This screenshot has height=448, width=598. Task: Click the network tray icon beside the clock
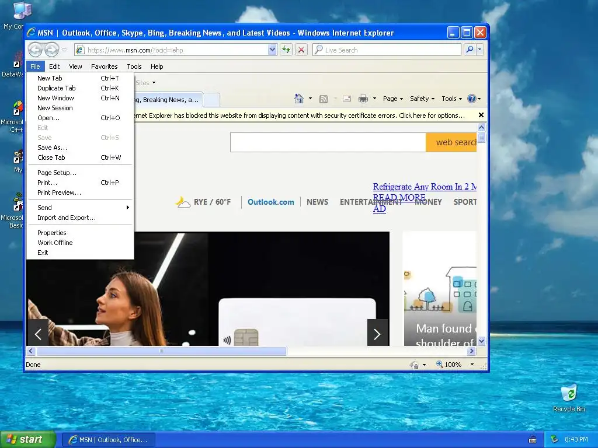pos(555,439)
